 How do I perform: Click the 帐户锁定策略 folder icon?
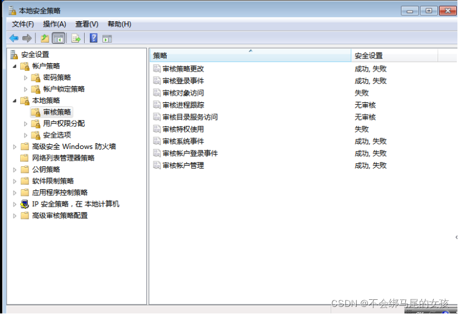pyautogui.click(x=36, y=89)
